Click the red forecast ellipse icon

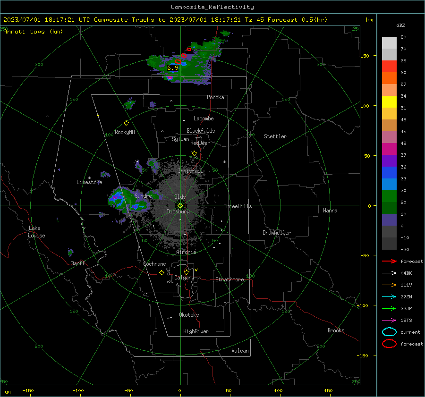[389, 344]
